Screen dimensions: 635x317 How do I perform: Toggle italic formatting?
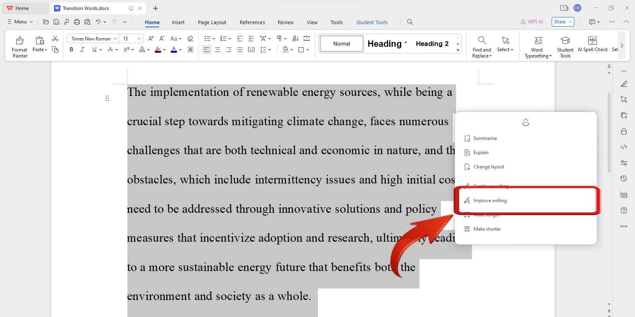[82, 50]
